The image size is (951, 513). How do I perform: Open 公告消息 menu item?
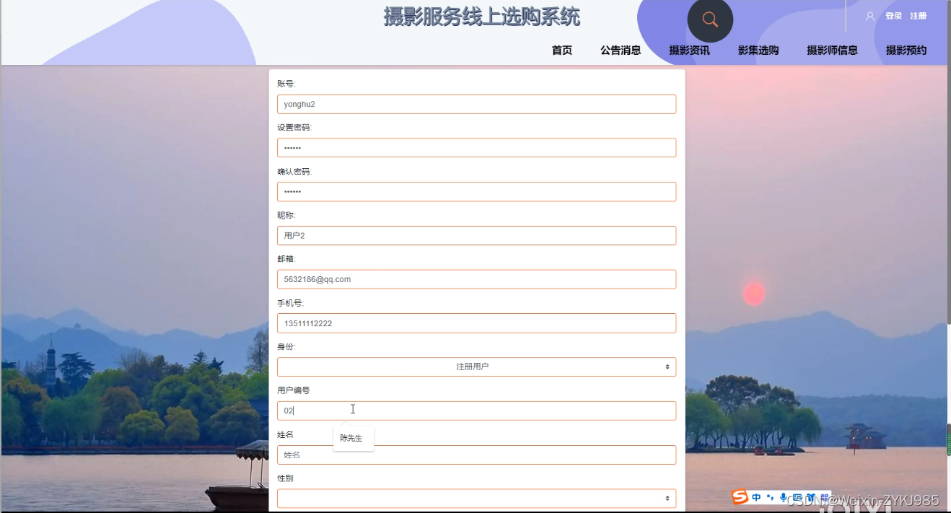coord(621,51)
